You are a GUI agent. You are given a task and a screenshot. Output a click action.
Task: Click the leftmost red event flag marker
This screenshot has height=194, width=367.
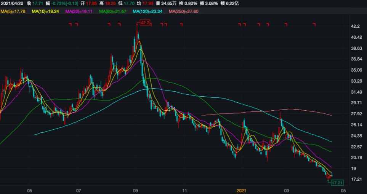pyautogui.click(x=70, y=25)
